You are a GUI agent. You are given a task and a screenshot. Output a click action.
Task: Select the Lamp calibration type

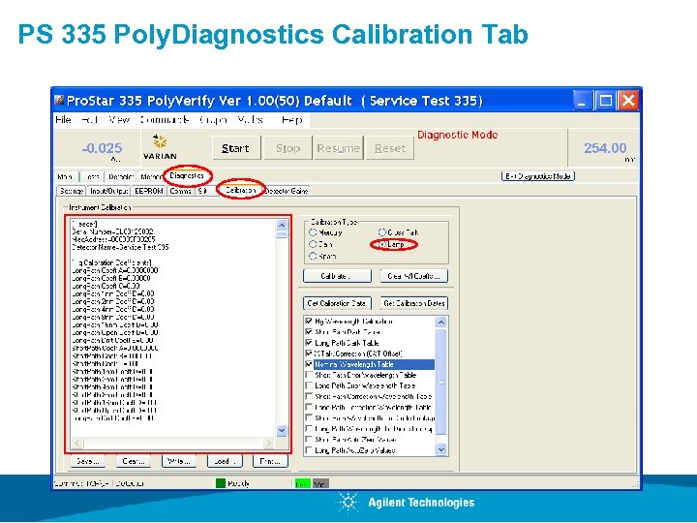tap(382, 244)
